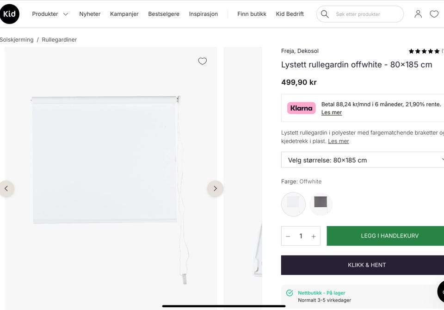The width and height of the screenshot is (444, 310).
Task: Click the five-star rating
Action: click(x=424, y=51)
